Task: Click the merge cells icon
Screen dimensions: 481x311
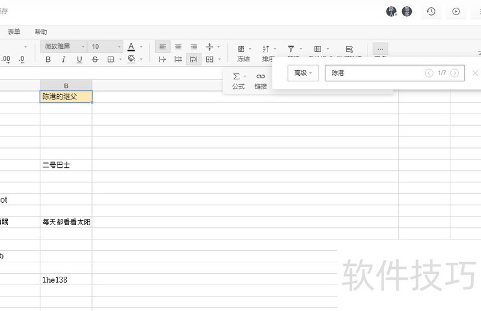Action: (209, 60)
